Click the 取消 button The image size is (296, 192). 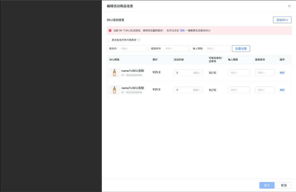pos(284,186)
